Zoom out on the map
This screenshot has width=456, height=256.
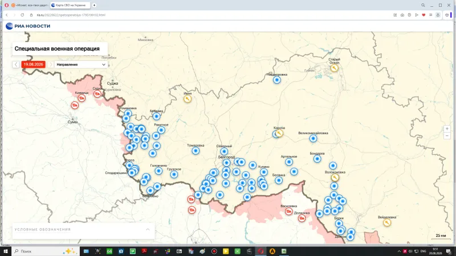(447, 136)
